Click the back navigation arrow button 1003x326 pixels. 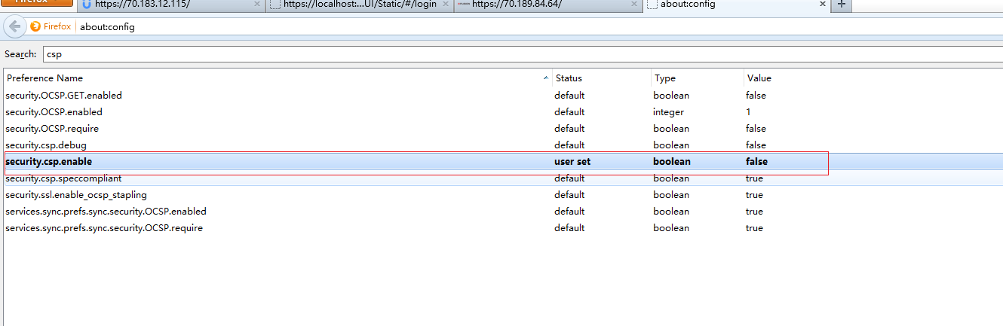14,26
